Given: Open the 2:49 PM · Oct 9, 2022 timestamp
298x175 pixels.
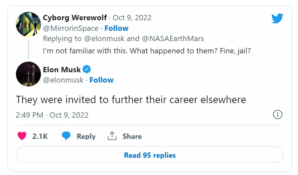Looking at the screenshot, I should [x=52, y=115].
